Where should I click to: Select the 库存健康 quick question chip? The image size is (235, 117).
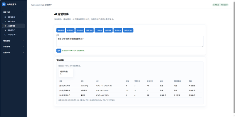(61, 30)
